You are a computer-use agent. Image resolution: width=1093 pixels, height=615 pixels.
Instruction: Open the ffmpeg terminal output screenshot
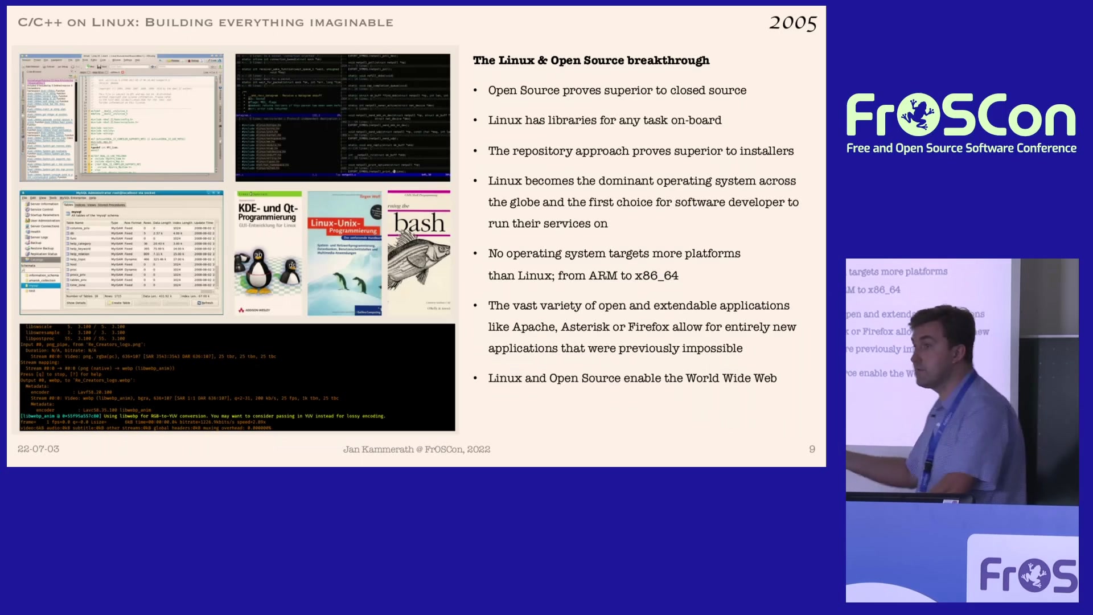click(x=237, y=377)
